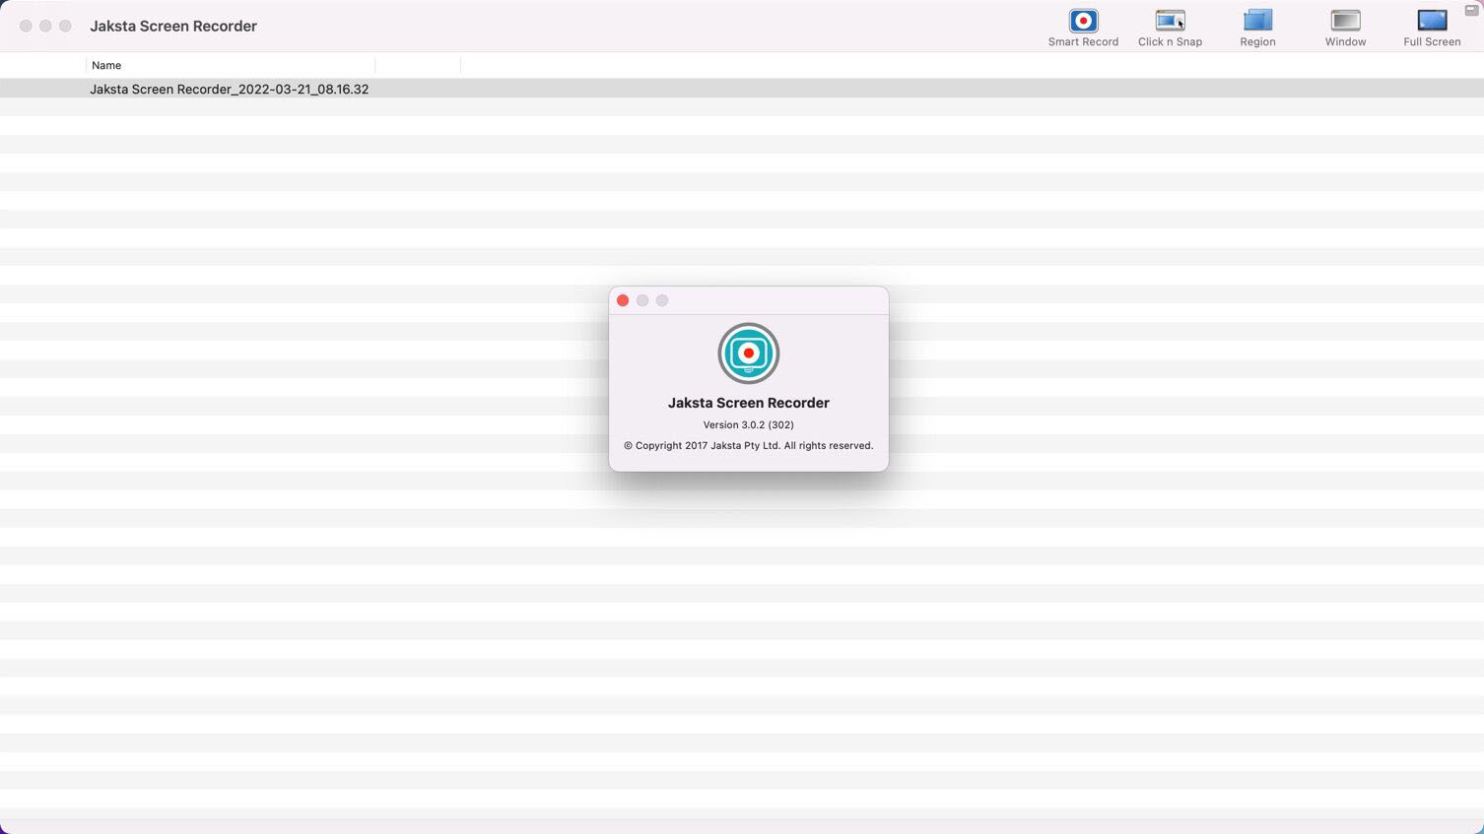Start a Smart Record capture
The width and height of the screenshot is (1484, 834).
(1083, 28)
